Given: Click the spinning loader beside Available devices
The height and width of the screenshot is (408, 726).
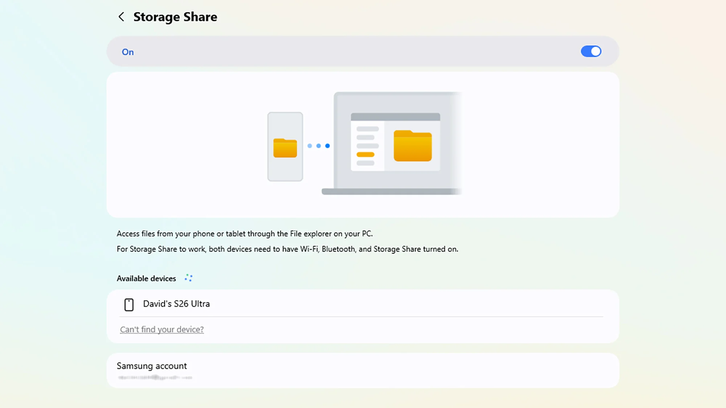Looking at the screenshot, I should click(x=188, y=278).
